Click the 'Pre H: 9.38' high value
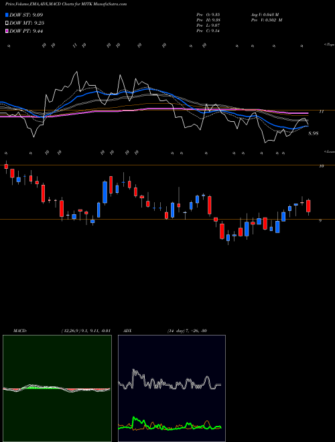This screenshot has width=335, height=442. point(208,20)
